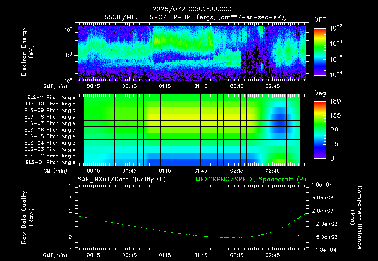Click the '2.0e+03' right axis value
The height and width of the screenshot is (261, 378).
pos(323,210)
